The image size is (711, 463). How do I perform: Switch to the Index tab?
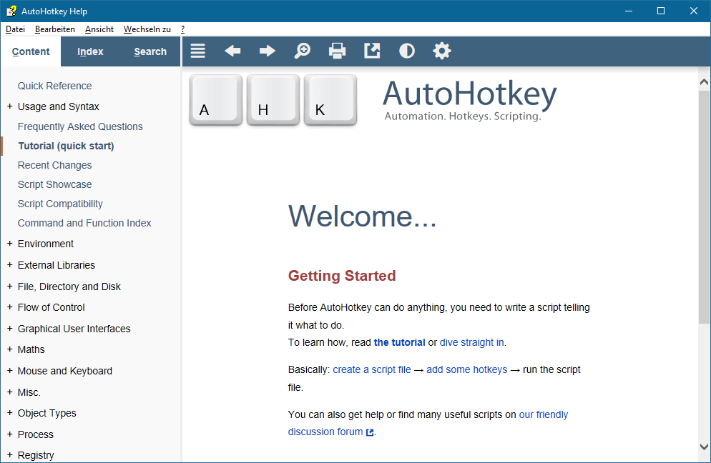tap(90, 51)
